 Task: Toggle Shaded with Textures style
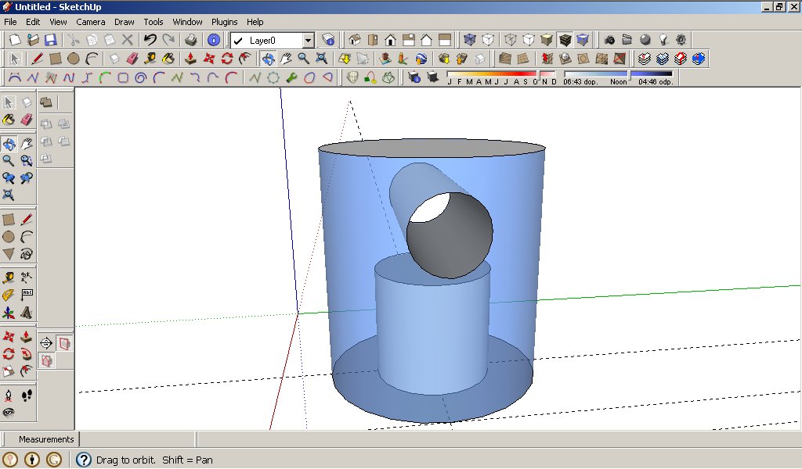coord(565,40)
